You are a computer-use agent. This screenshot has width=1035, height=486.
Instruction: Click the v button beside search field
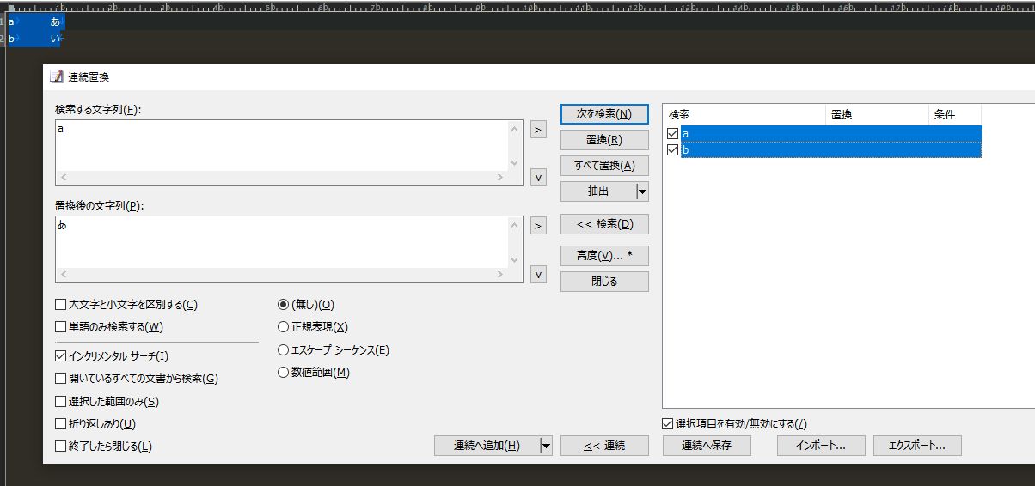pos(538,178)
